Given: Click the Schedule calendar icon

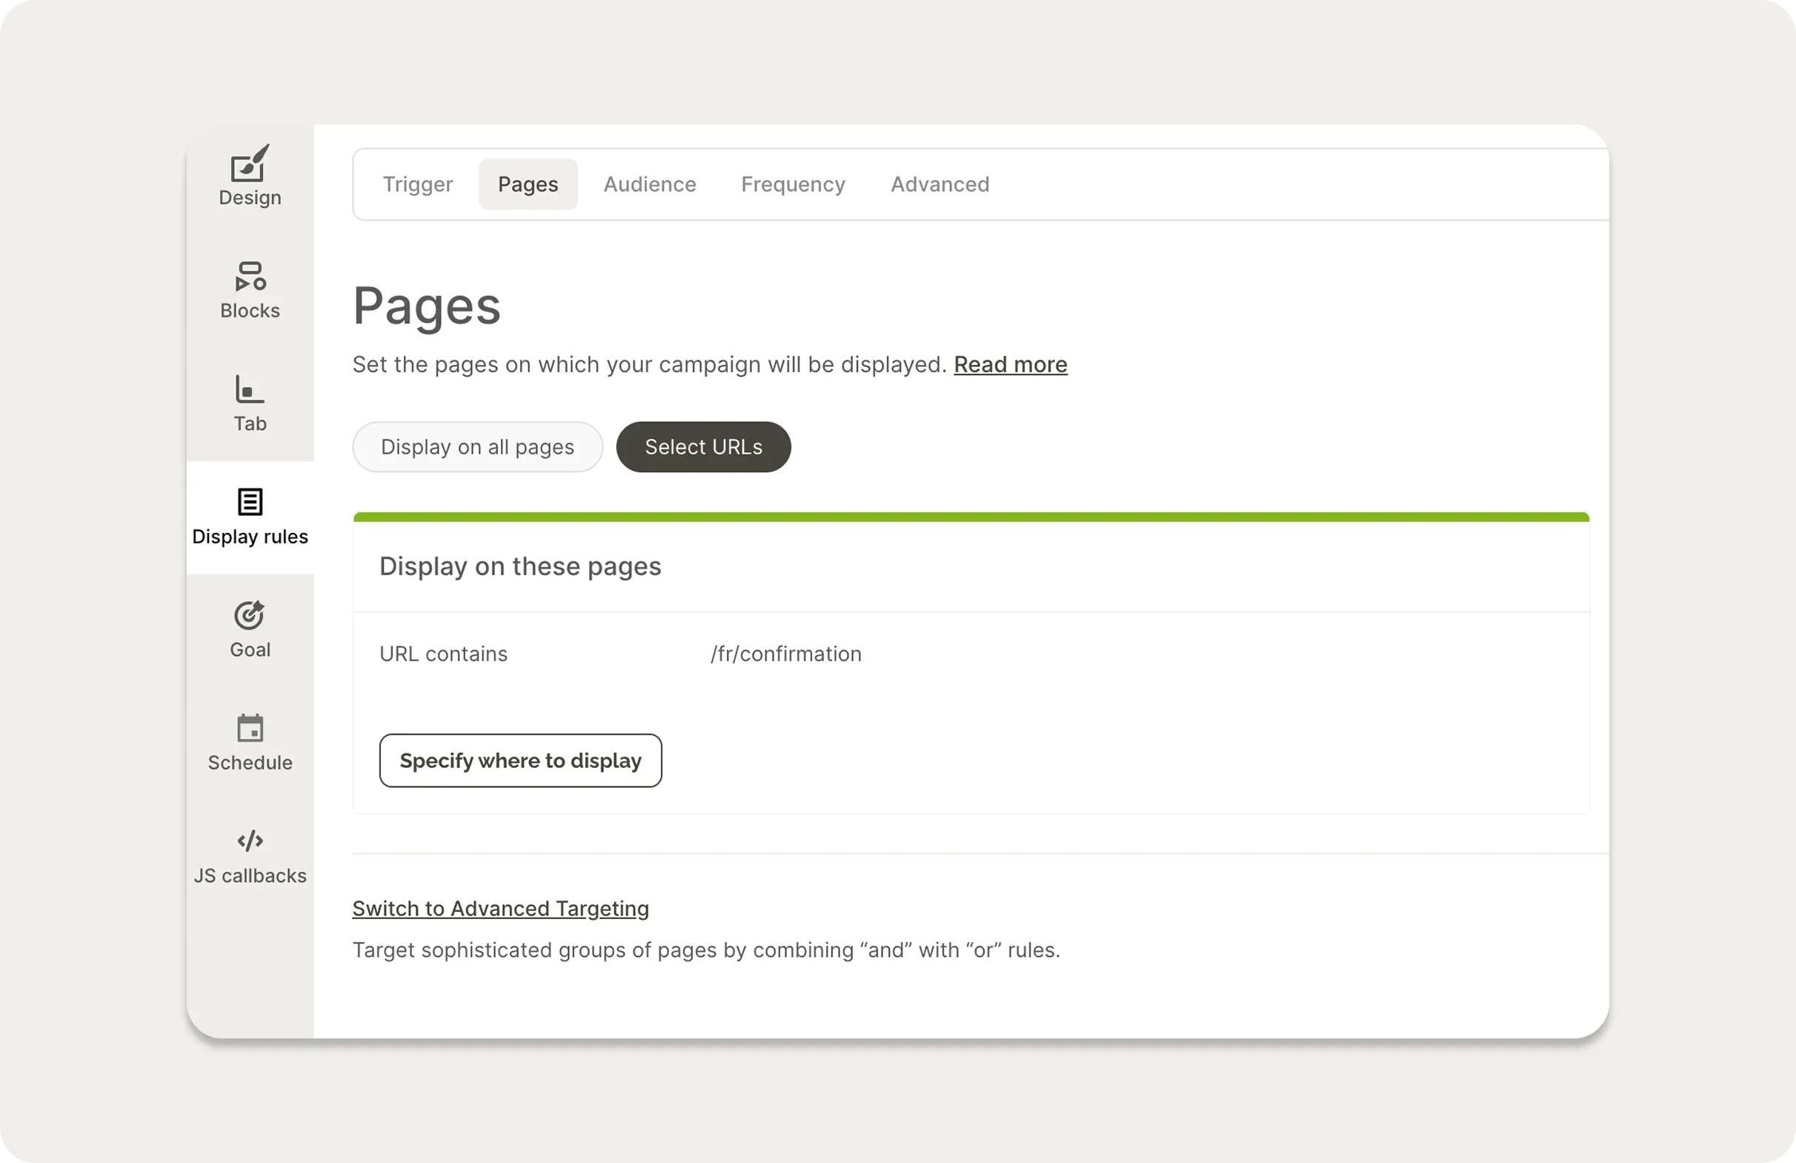Looking at the screenshot, I should coord(249,728).
